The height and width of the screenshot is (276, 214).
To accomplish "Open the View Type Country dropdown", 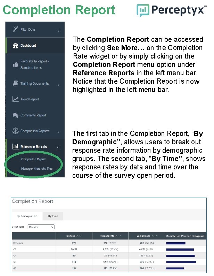I will [41, 227].
